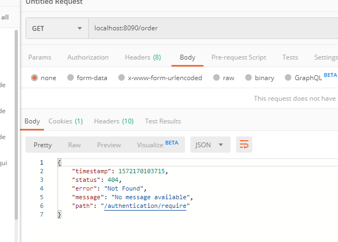338x242 pixels.
Task: Open the request Settings tab
Action: 326,57
